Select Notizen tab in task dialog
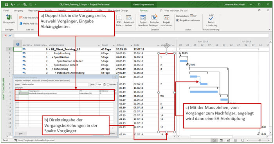274x144 pixels. [51, 81]
